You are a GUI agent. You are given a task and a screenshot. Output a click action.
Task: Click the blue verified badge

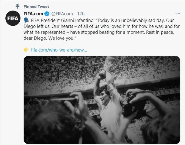pyautogui.click(x=47, y=14)
